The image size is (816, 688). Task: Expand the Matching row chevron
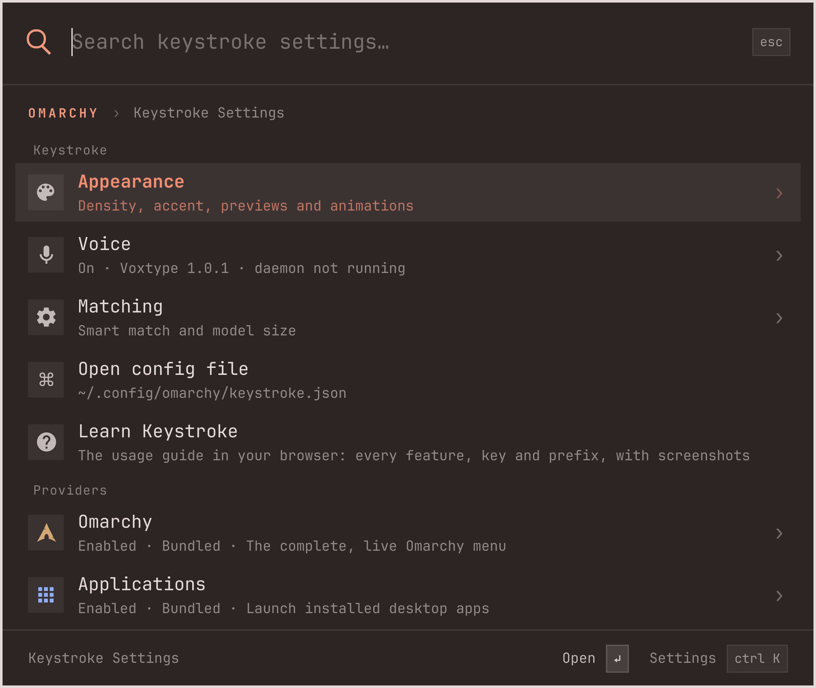(779, 318)
